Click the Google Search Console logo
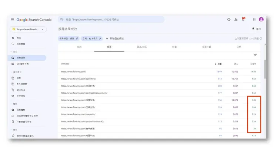Image resolution: width=274 pixels, height=154 pixels. (34, 20)
